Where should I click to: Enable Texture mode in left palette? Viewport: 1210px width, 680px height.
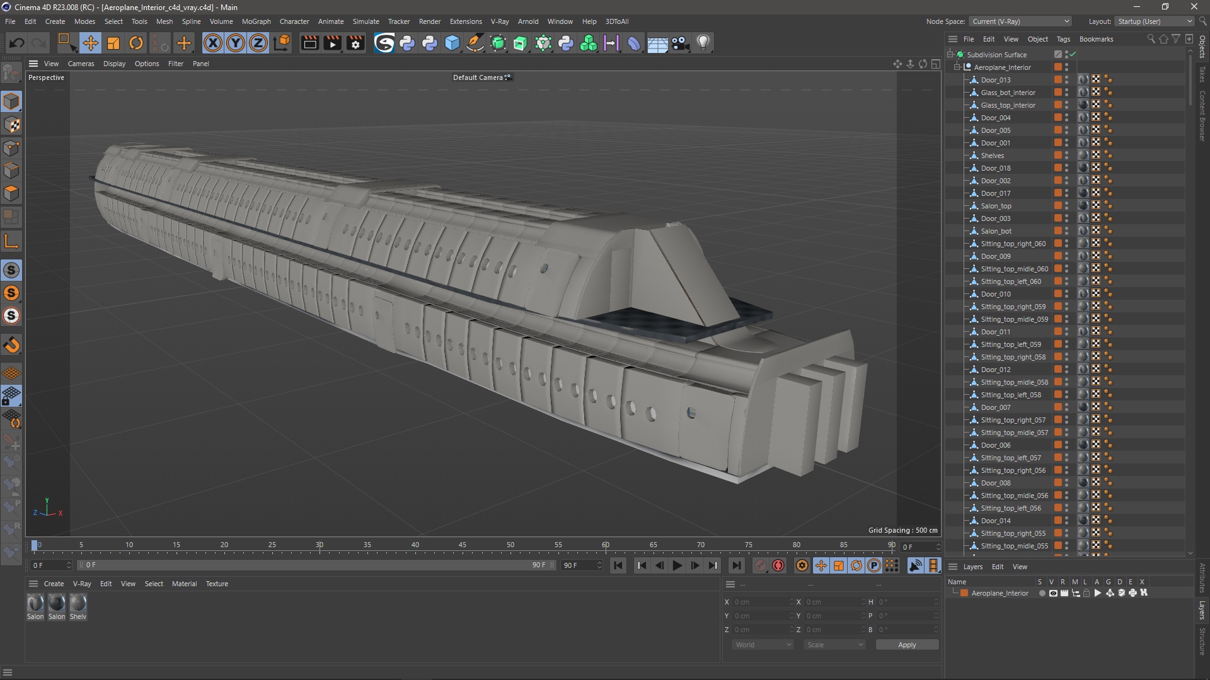[x=11, y=125]
